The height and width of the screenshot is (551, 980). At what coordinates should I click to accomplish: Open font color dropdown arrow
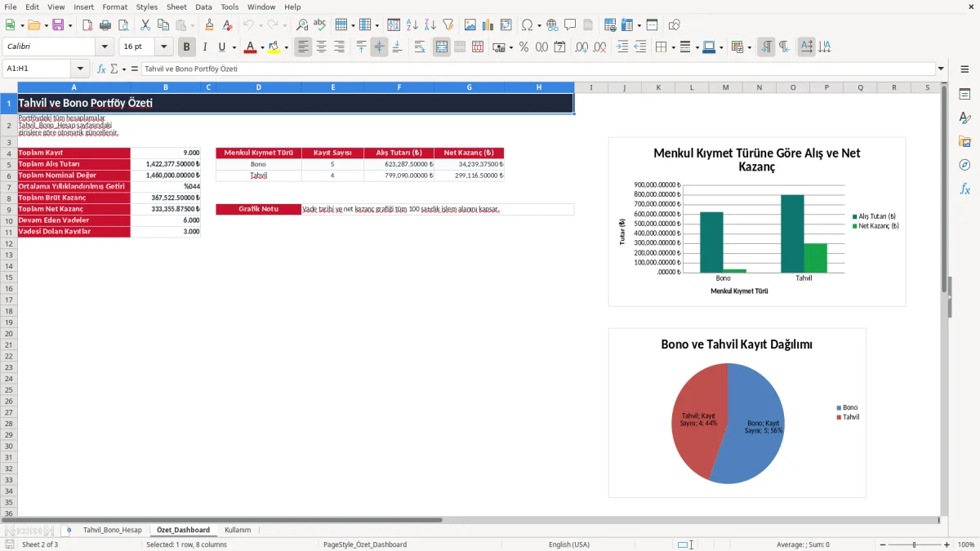click(262, 47)
